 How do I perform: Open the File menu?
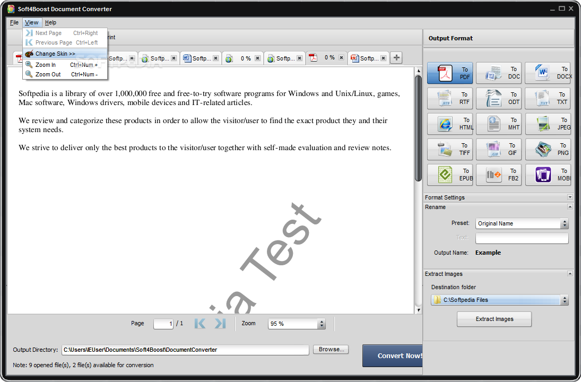(14, 22)
